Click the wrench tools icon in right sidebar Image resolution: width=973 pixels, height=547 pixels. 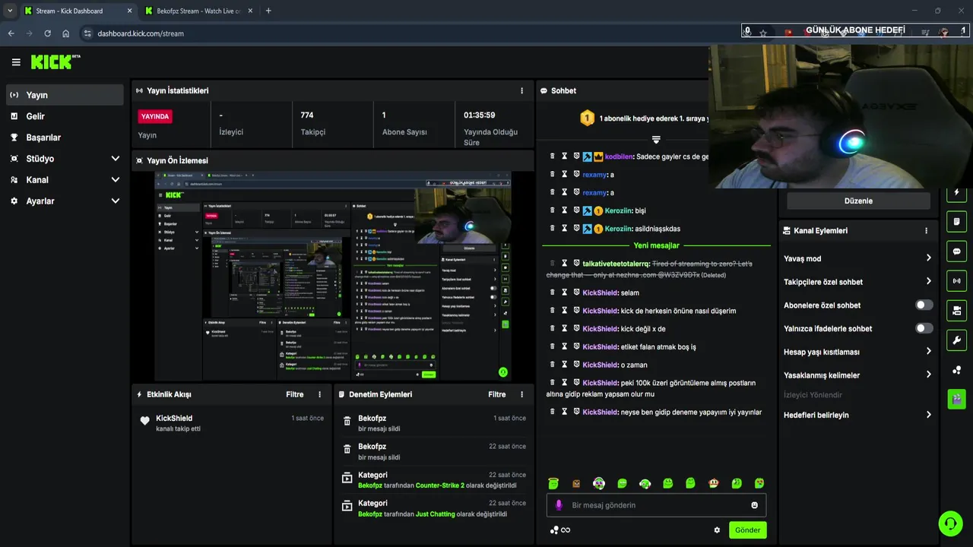click(956, 340)
